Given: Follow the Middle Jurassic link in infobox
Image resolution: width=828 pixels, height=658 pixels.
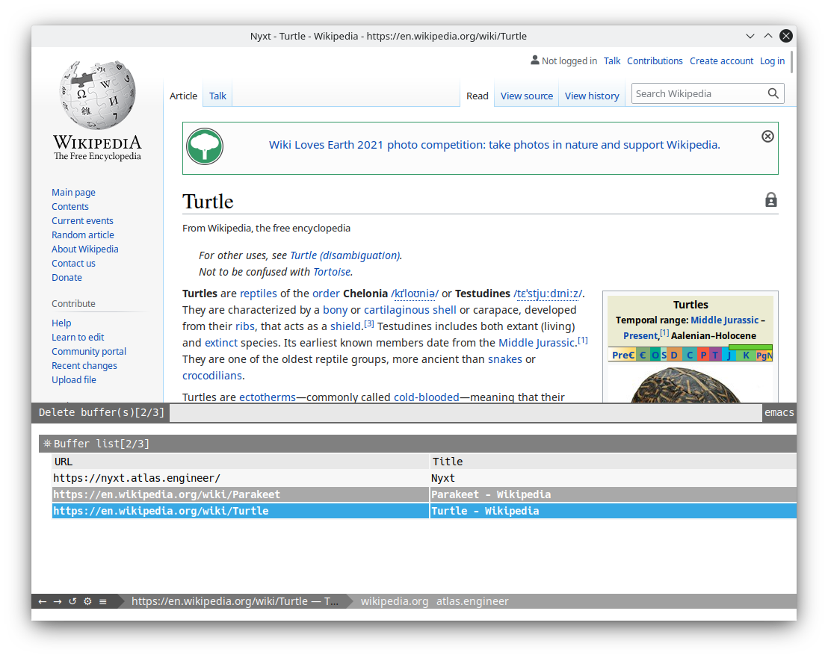Looking at the screenshot, I should (725, 320).
